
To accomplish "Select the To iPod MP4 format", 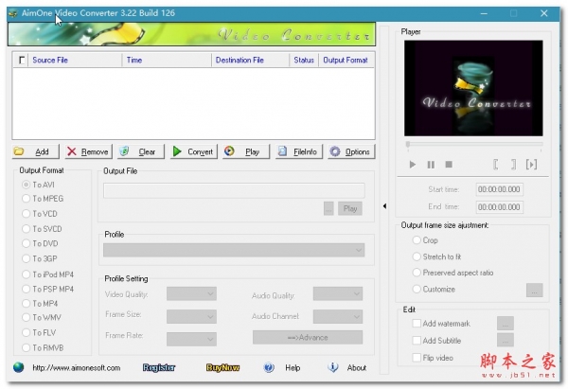I will click(48, 274).
